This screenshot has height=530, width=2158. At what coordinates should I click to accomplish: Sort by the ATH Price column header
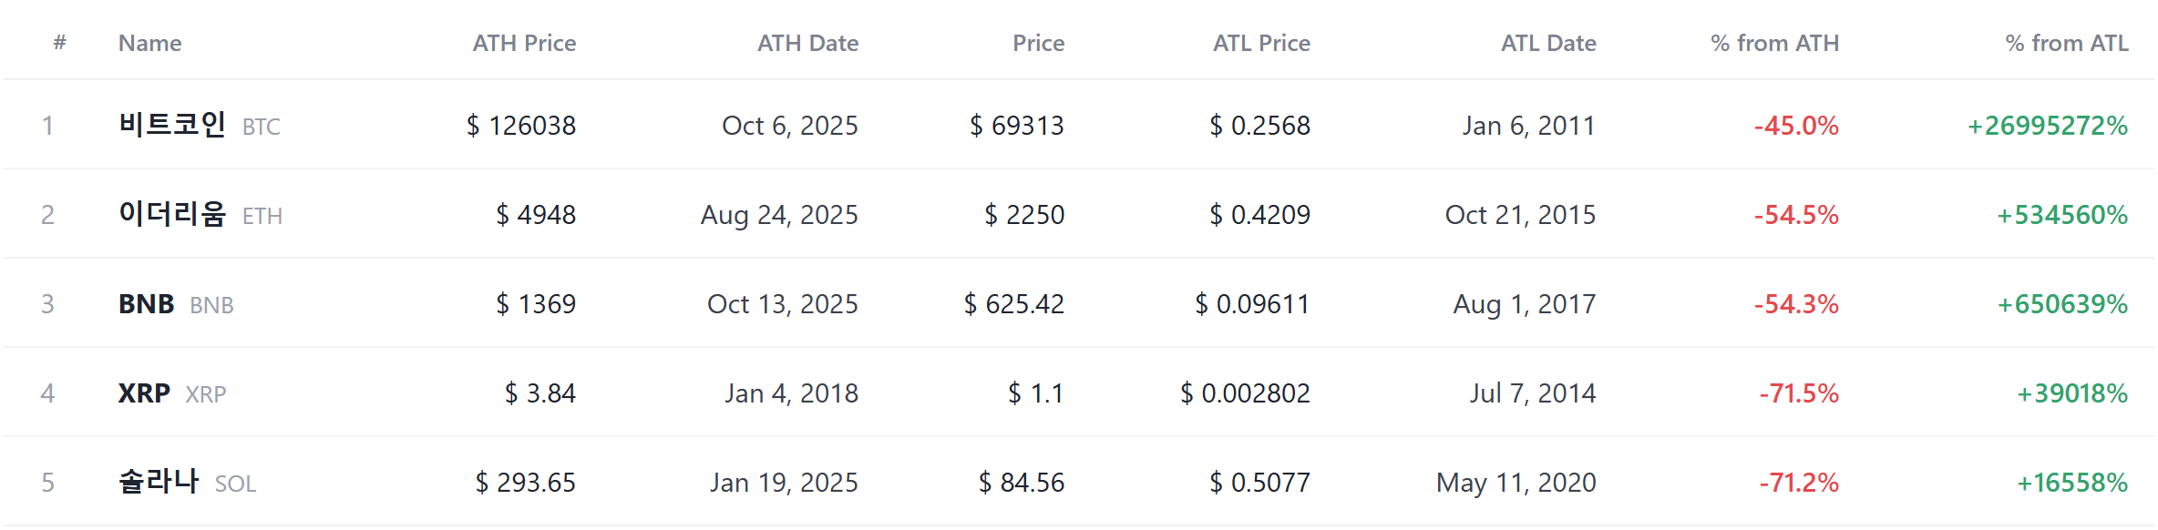pos(524,43)
